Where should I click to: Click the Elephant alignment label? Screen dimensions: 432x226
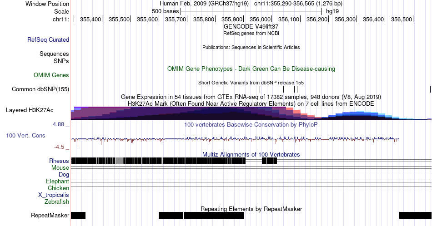pyautogui.click(x=57, y=181)
